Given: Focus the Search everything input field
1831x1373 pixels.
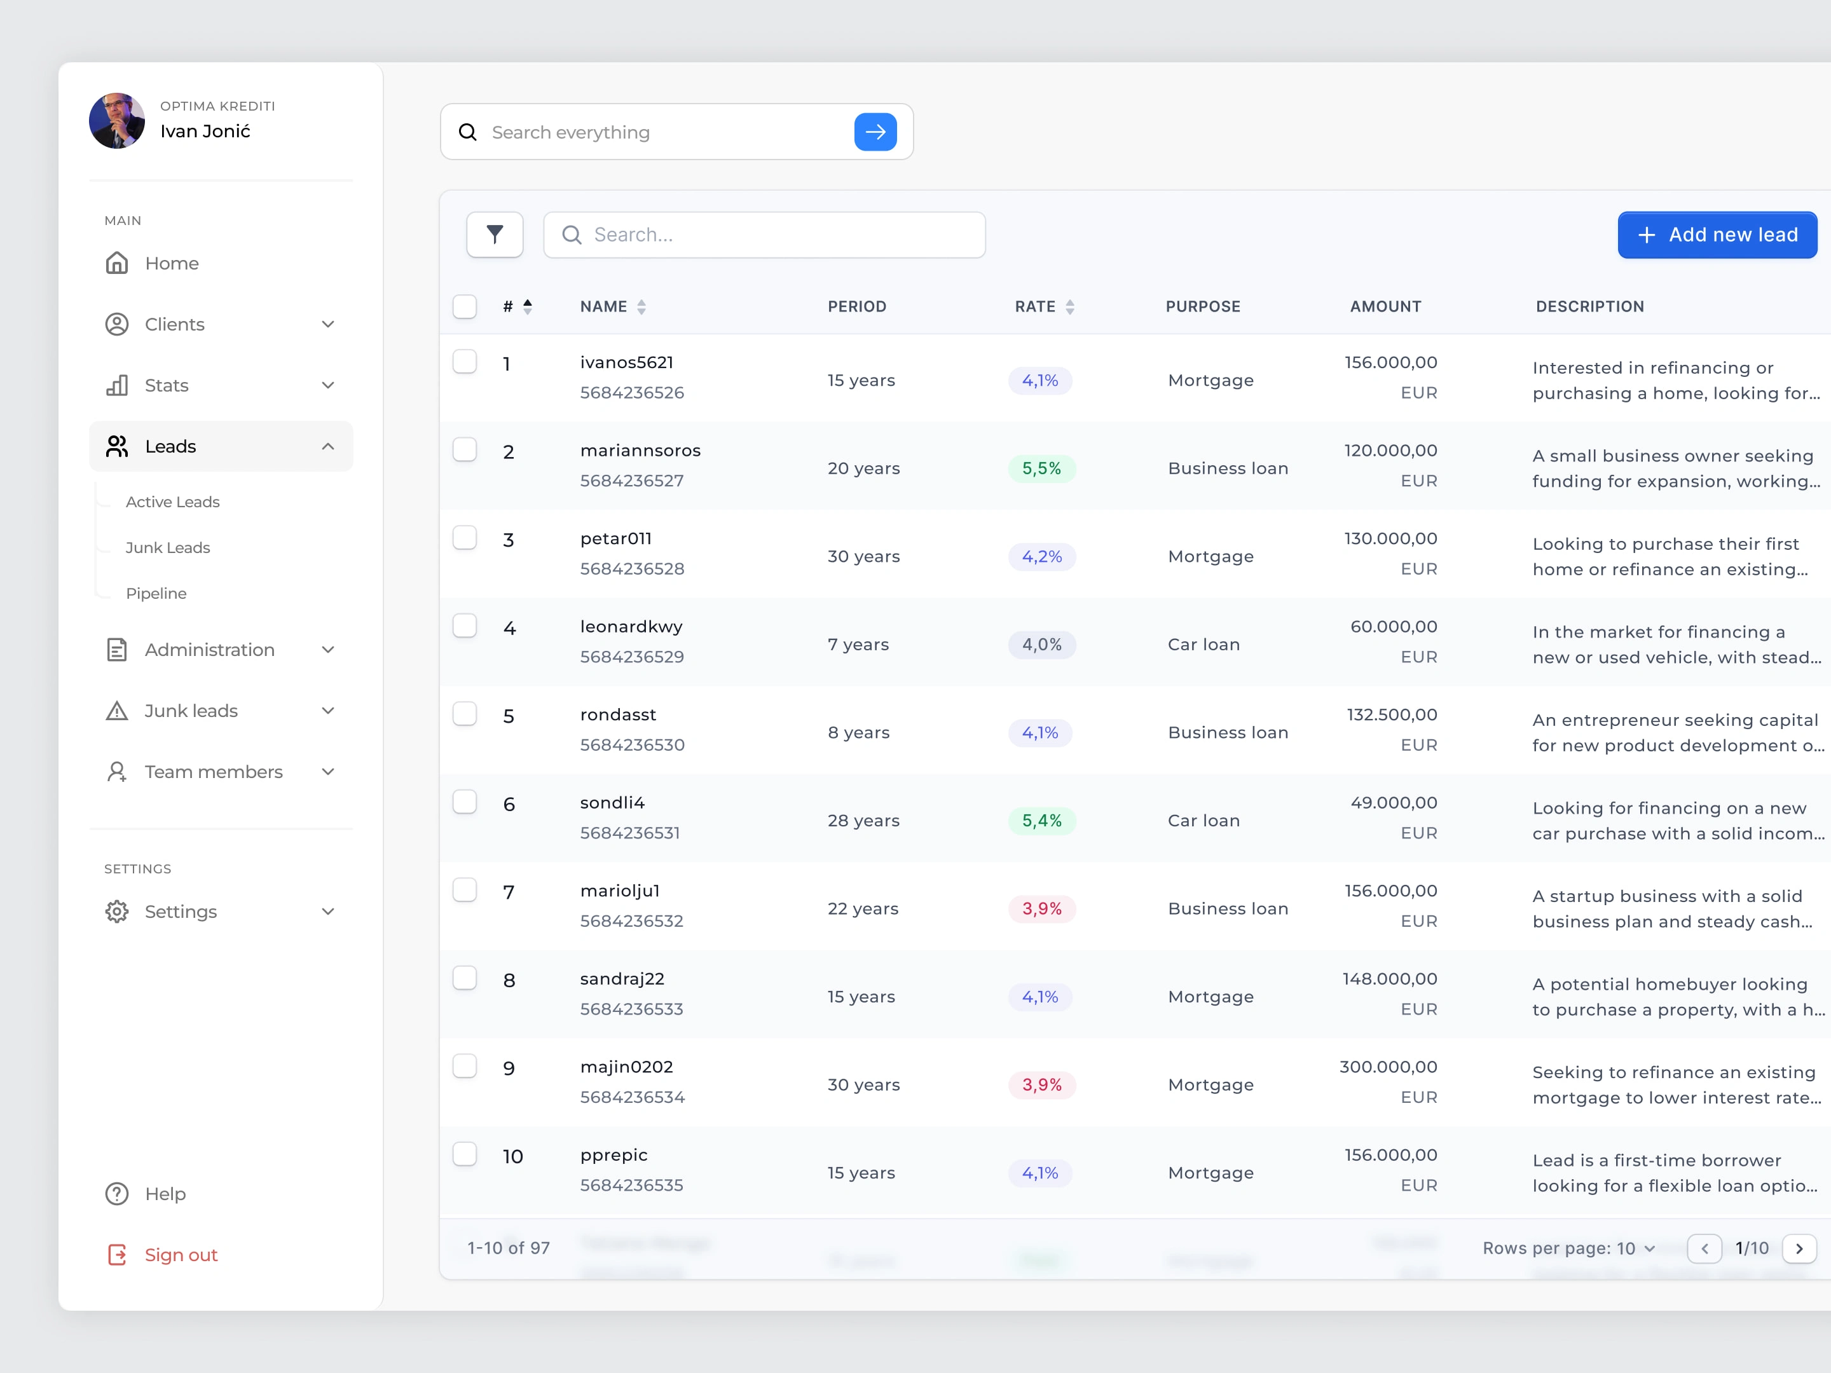Looking at the screenshot, I should [662, 132].
